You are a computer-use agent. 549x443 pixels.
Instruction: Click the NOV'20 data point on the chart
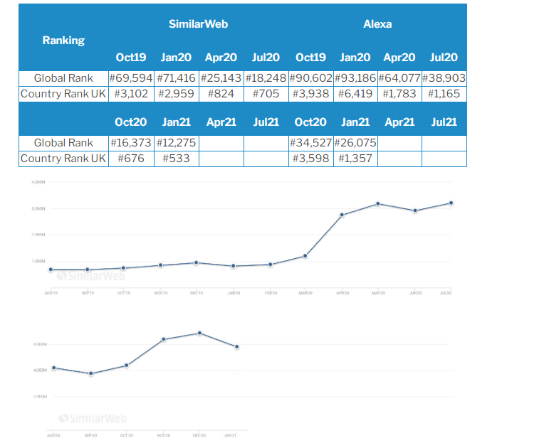click(164, 339)
